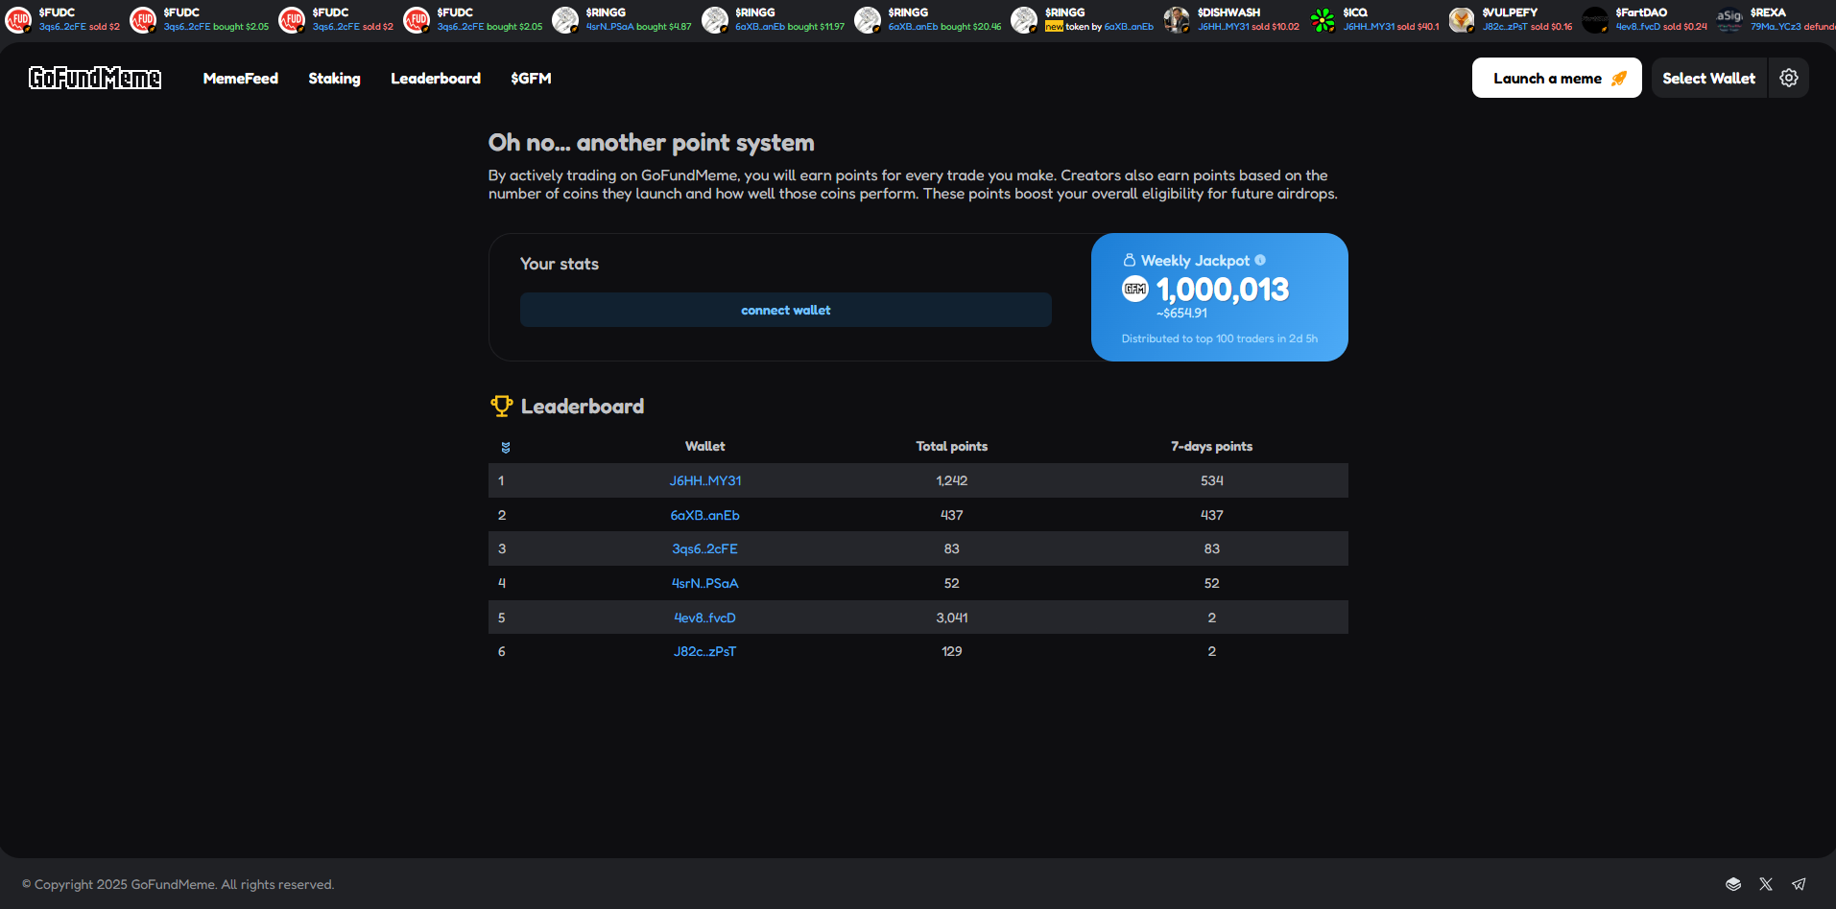1836x909 pixels.
Task: Open the Telegram paper plane icon
Action: click(x=1799, y=884)
